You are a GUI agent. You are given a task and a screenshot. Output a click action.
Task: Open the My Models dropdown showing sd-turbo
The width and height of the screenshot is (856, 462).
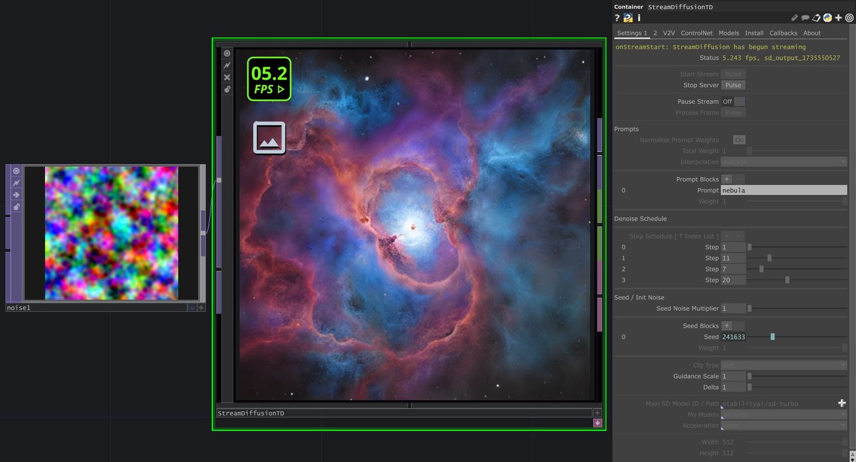tap(783, 414)
